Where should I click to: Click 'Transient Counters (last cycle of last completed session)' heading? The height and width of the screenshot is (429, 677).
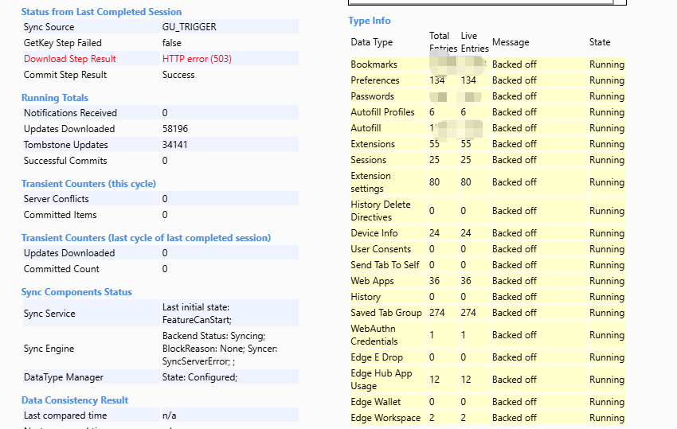tap(146, 238)
